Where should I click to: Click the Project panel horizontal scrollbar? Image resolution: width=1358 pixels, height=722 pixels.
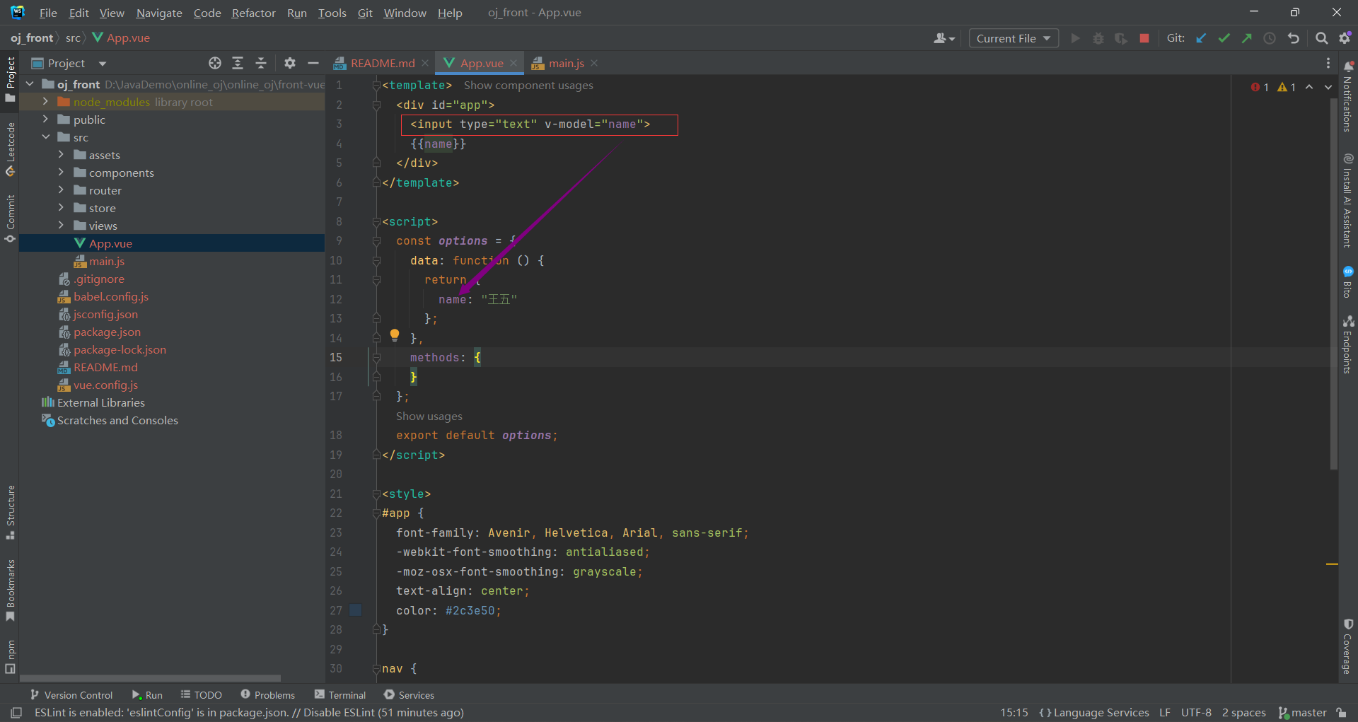(150, 677)
